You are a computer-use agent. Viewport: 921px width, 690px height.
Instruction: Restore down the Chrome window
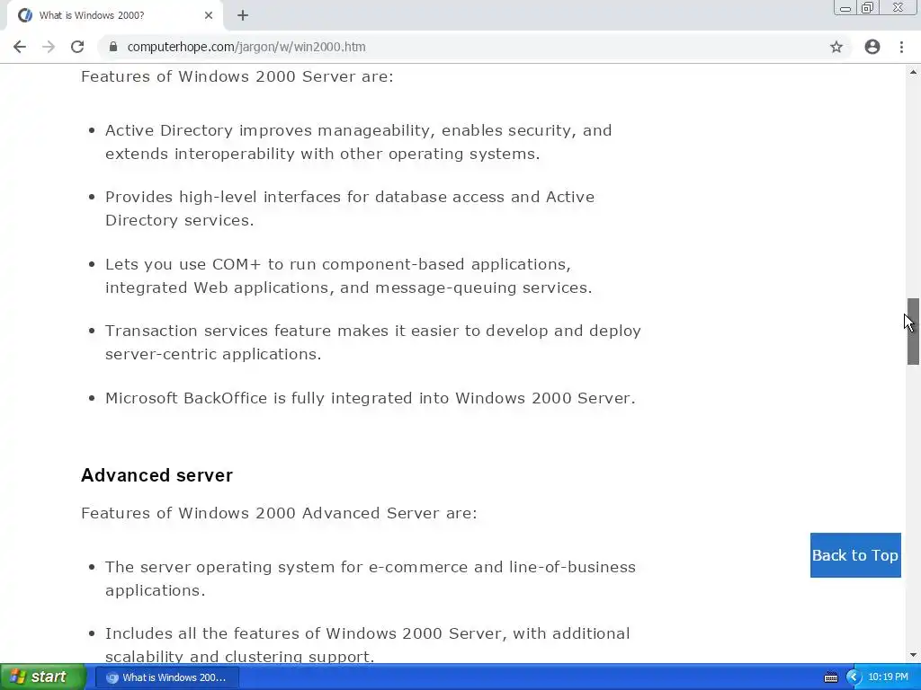click(x=867, y=7)
